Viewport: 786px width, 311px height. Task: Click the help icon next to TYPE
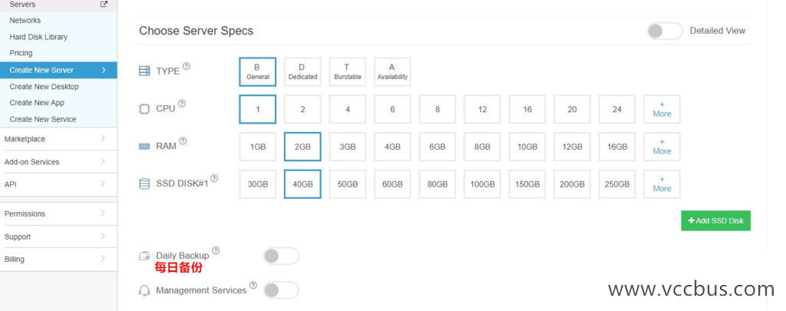tap(187, 66)
